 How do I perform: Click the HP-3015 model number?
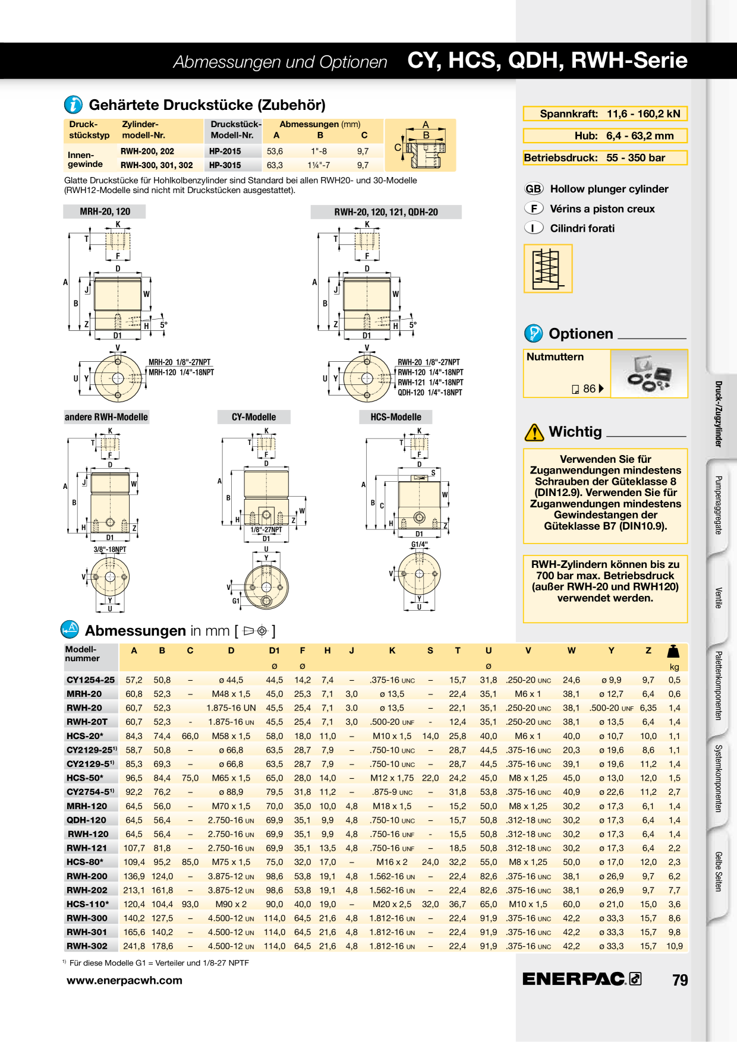[225, 165]
